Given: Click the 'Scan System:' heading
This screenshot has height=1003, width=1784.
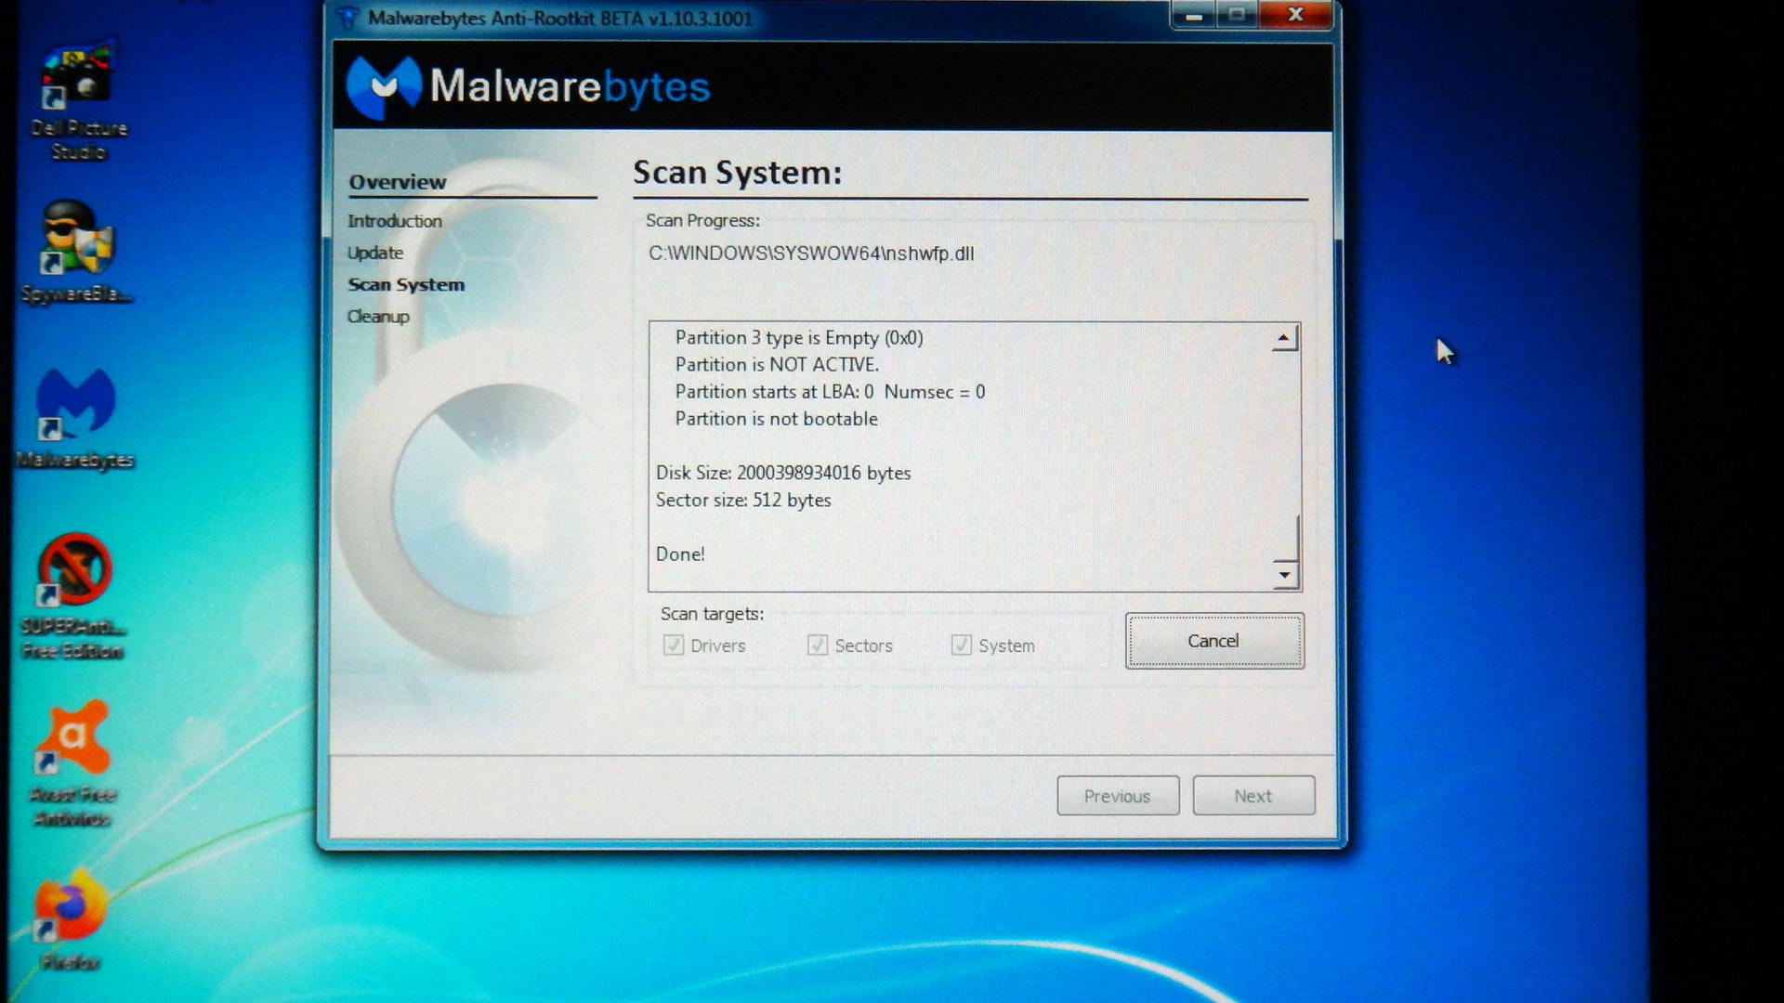Looking at the screenshot, I should (738, 173).
